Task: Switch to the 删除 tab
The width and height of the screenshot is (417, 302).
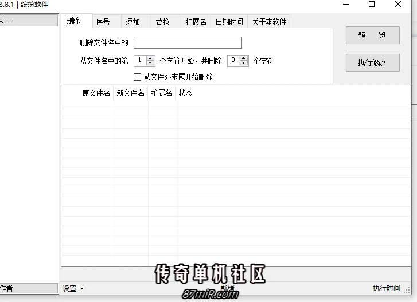Action: click(77, 21)
